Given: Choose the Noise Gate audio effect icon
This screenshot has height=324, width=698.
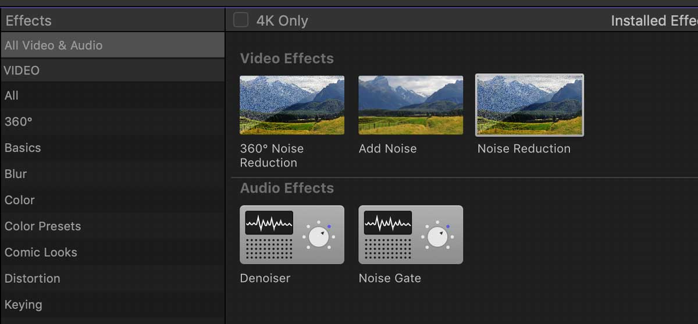Looking at the screenshot, I should pyautogui.click(x=411, y=234).
